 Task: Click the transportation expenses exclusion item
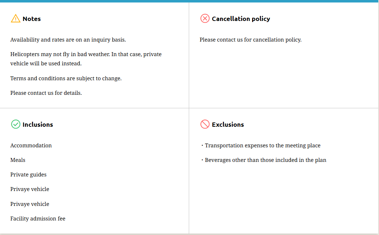point(262,146)
